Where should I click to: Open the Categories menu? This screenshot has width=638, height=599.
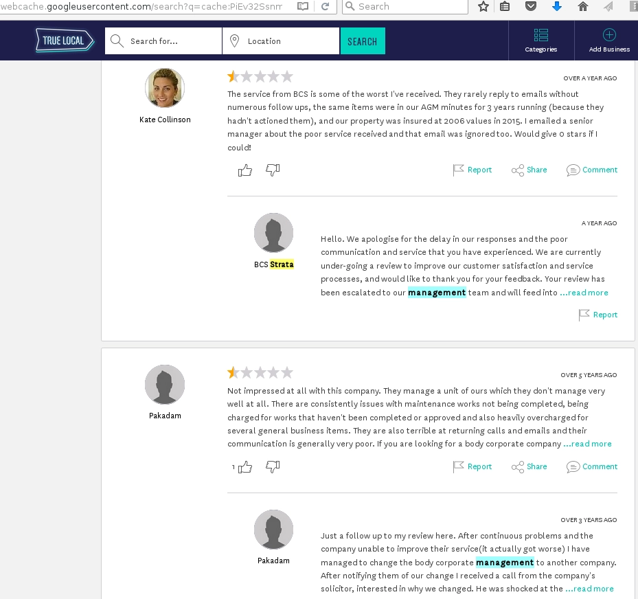540,41
